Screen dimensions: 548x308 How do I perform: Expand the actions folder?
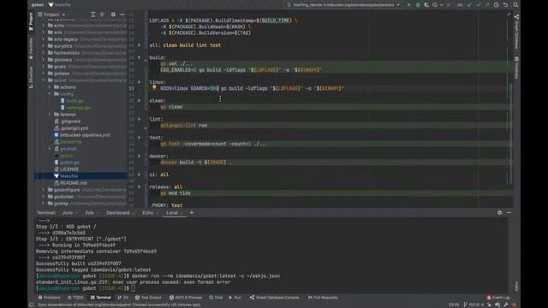coord(50,87)
